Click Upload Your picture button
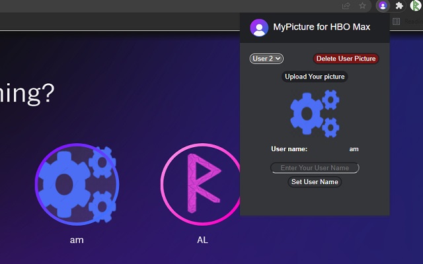This screenshot has height=264, width=423. point(315,77)
